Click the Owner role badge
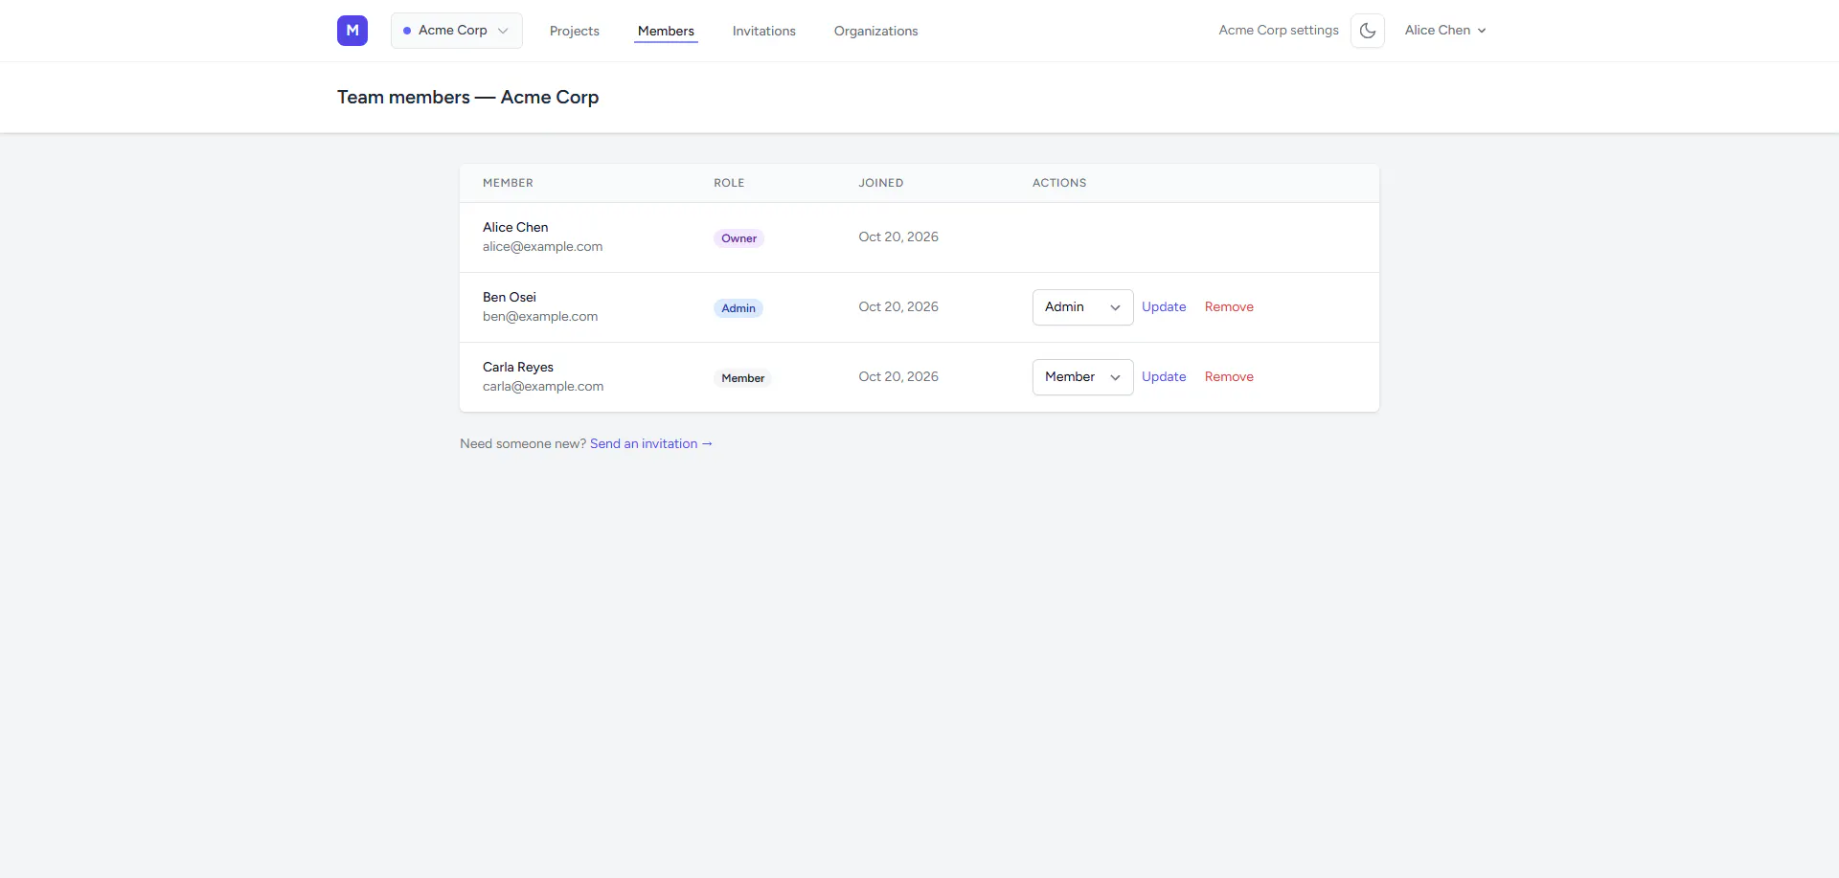This screenshot has height=878, width=1839. [x=738, y=238]
